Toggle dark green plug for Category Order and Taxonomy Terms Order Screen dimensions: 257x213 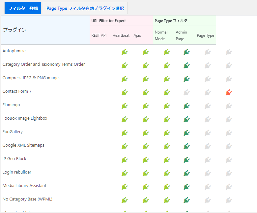point(187,65)
